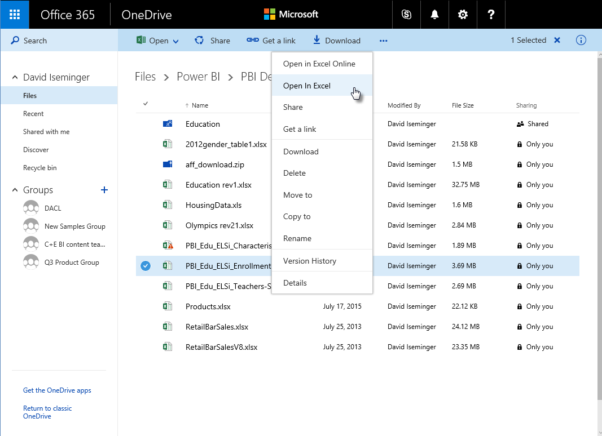The image size is (602, 436).
Task: Click the Shared status for Education folder
Action: click(533, 124)
